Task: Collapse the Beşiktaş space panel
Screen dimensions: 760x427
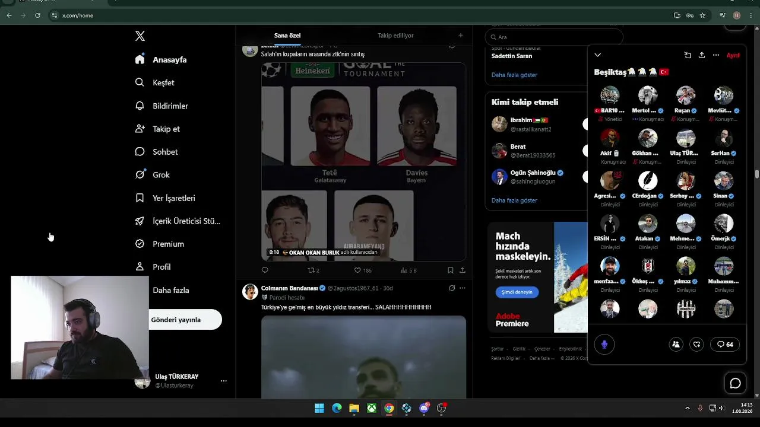Action: (x=598, y=55)
